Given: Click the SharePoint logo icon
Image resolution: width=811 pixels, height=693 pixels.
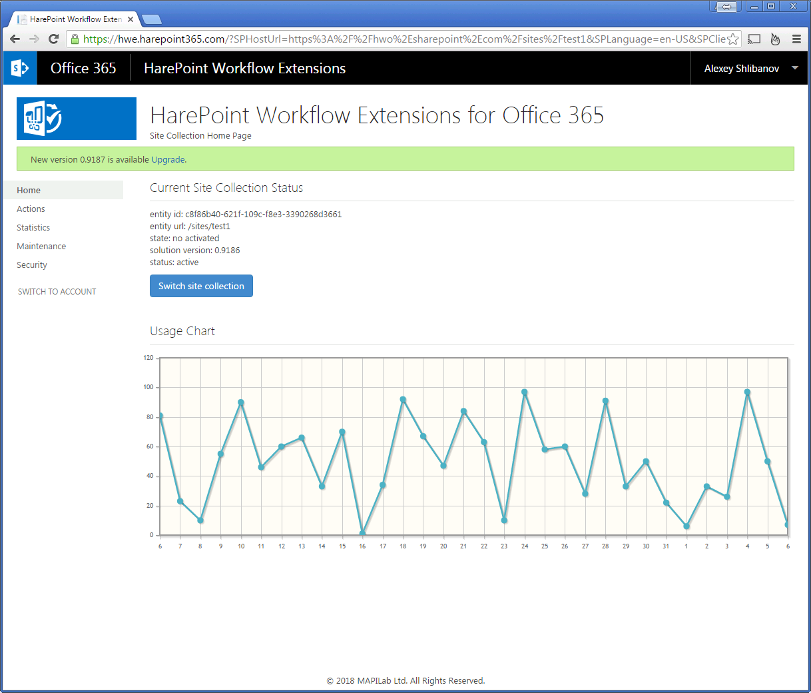Looking at the screenshot, I should (20, 68).
